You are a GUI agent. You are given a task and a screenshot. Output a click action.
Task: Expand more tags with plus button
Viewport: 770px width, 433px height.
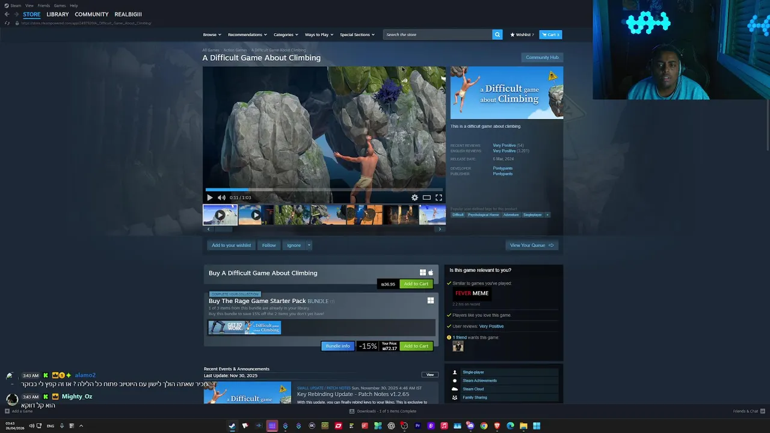pos(547,215)
